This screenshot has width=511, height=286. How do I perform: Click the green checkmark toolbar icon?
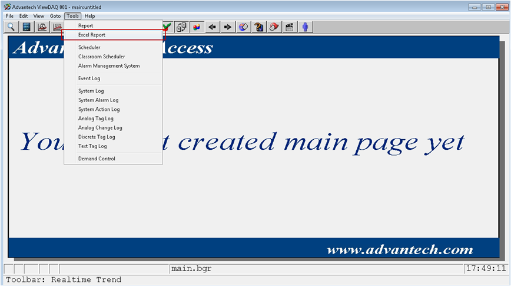click(x=167, y=27)
